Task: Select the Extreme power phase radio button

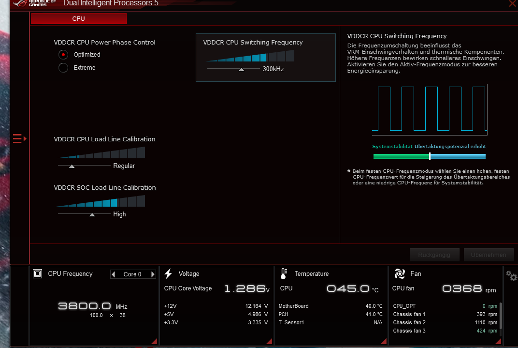Action: pos(63,67)
